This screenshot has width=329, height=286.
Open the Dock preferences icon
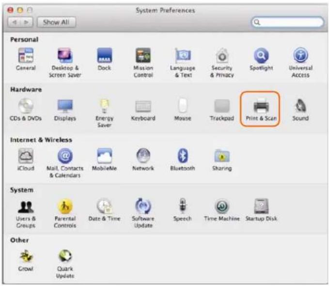point(105,55)
